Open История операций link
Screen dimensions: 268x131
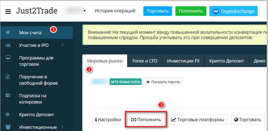pos(115,11)
